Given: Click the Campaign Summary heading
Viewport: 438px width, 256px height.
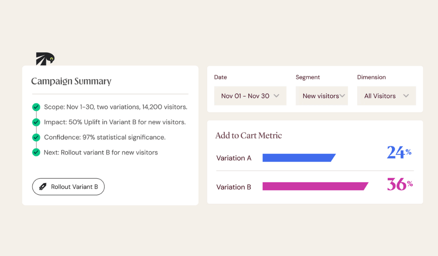Looking at the screenshot, I should point(71,81).
